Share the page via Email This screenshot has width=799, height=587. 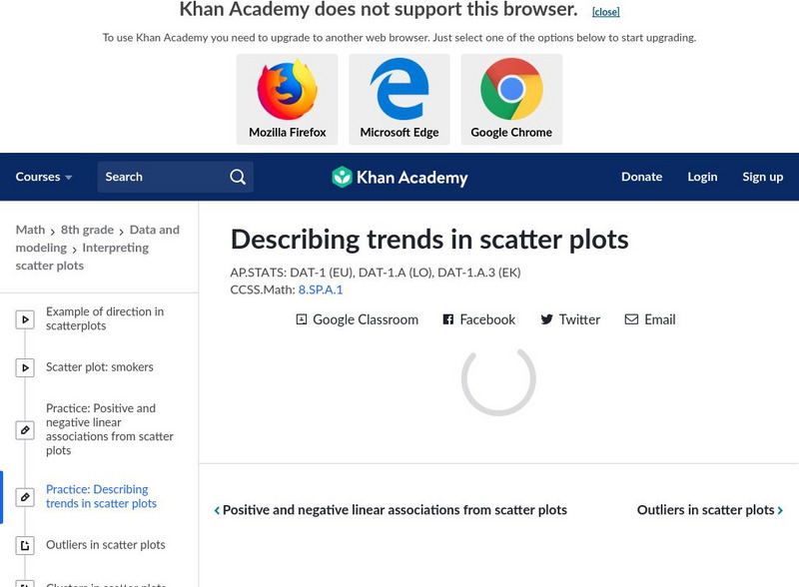click(650, 319)
